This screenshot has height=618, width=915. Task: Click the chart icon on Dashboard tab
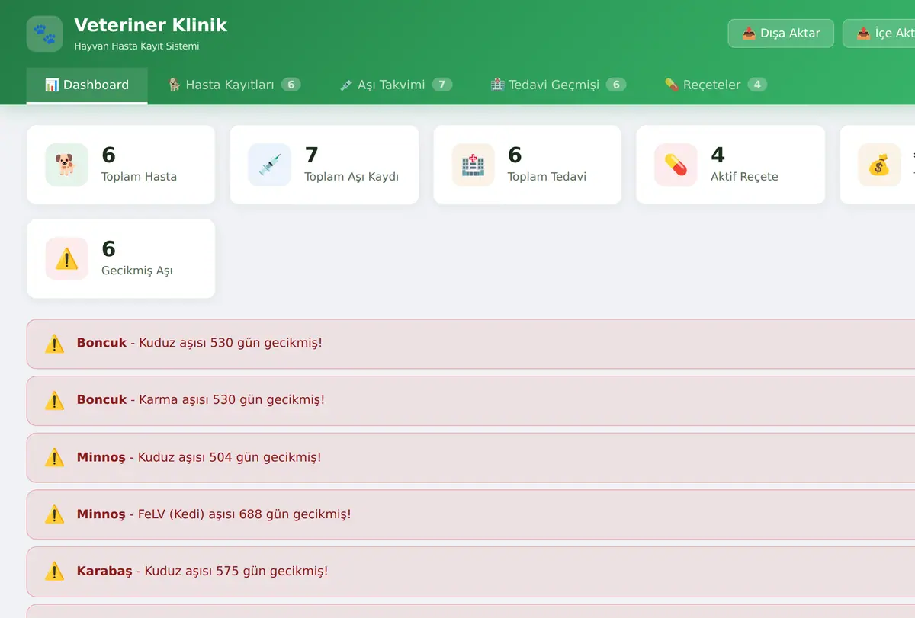click(52, 85)
